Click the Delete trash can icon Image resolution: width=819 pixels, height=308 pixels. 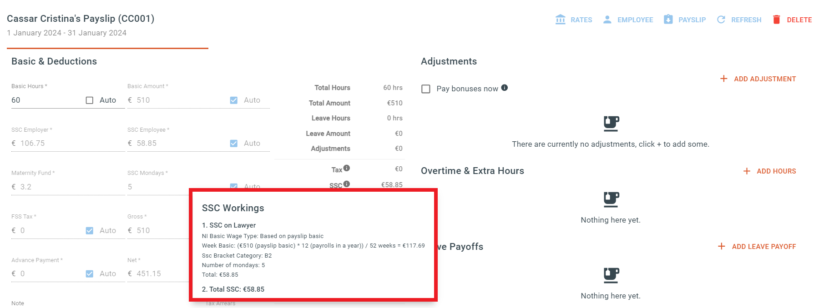pos(777,20)
